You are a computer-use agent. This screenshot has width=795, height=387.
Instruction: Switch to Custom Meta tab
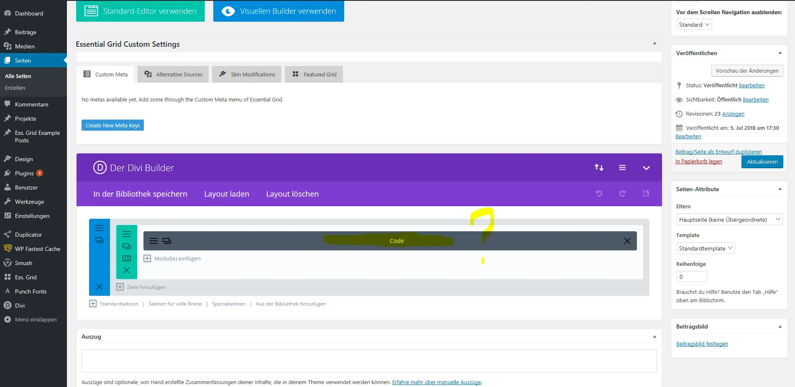pyautogui.click(x=105, y=74)
